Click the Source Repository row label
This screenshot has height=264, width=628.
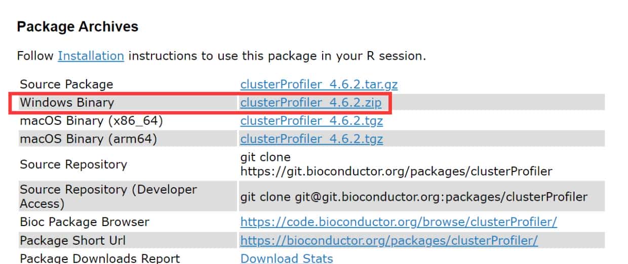73,164
